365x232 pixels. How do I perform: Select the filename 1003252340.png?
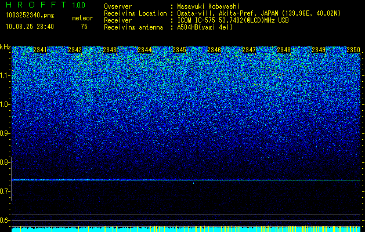click(x=30, y=16)
